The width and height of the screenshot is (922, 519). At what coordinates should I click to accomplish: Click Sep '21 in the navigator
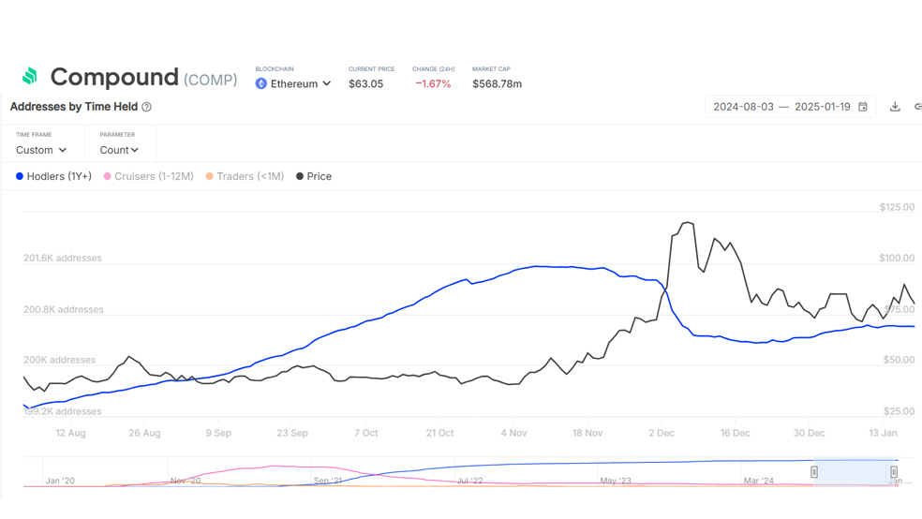click(x=328, y=481)
